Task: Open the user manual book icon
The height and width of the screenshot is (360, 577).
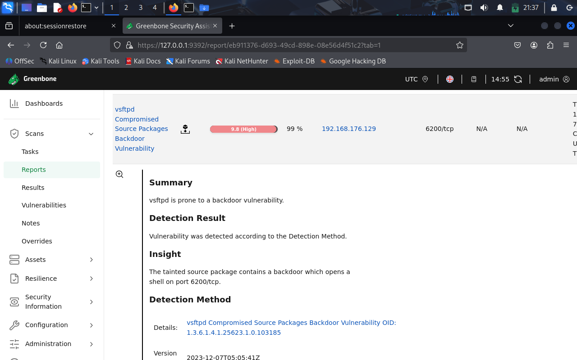Action: [474, 79]
